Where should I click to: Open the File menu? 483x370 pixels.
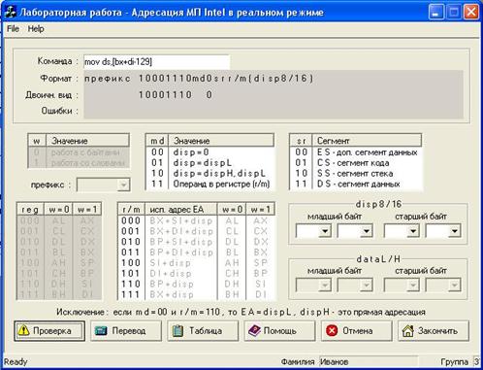(13, 28)
